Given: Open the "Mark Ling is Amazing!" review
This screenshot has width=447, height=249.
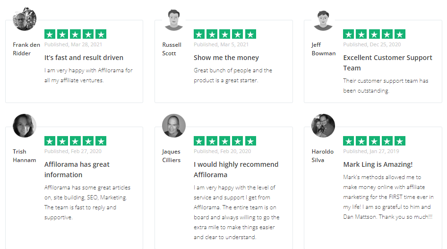Looking at the screenshot, I should tap(378, 164).
